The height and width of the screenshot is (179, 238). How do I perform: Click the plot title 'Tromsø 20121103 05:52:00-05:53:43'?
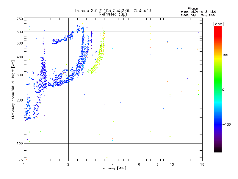tap(113, 10)
